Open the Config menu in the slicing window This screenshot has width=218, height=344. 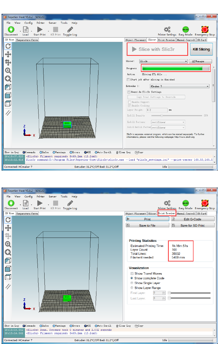[x=28, y=23]
